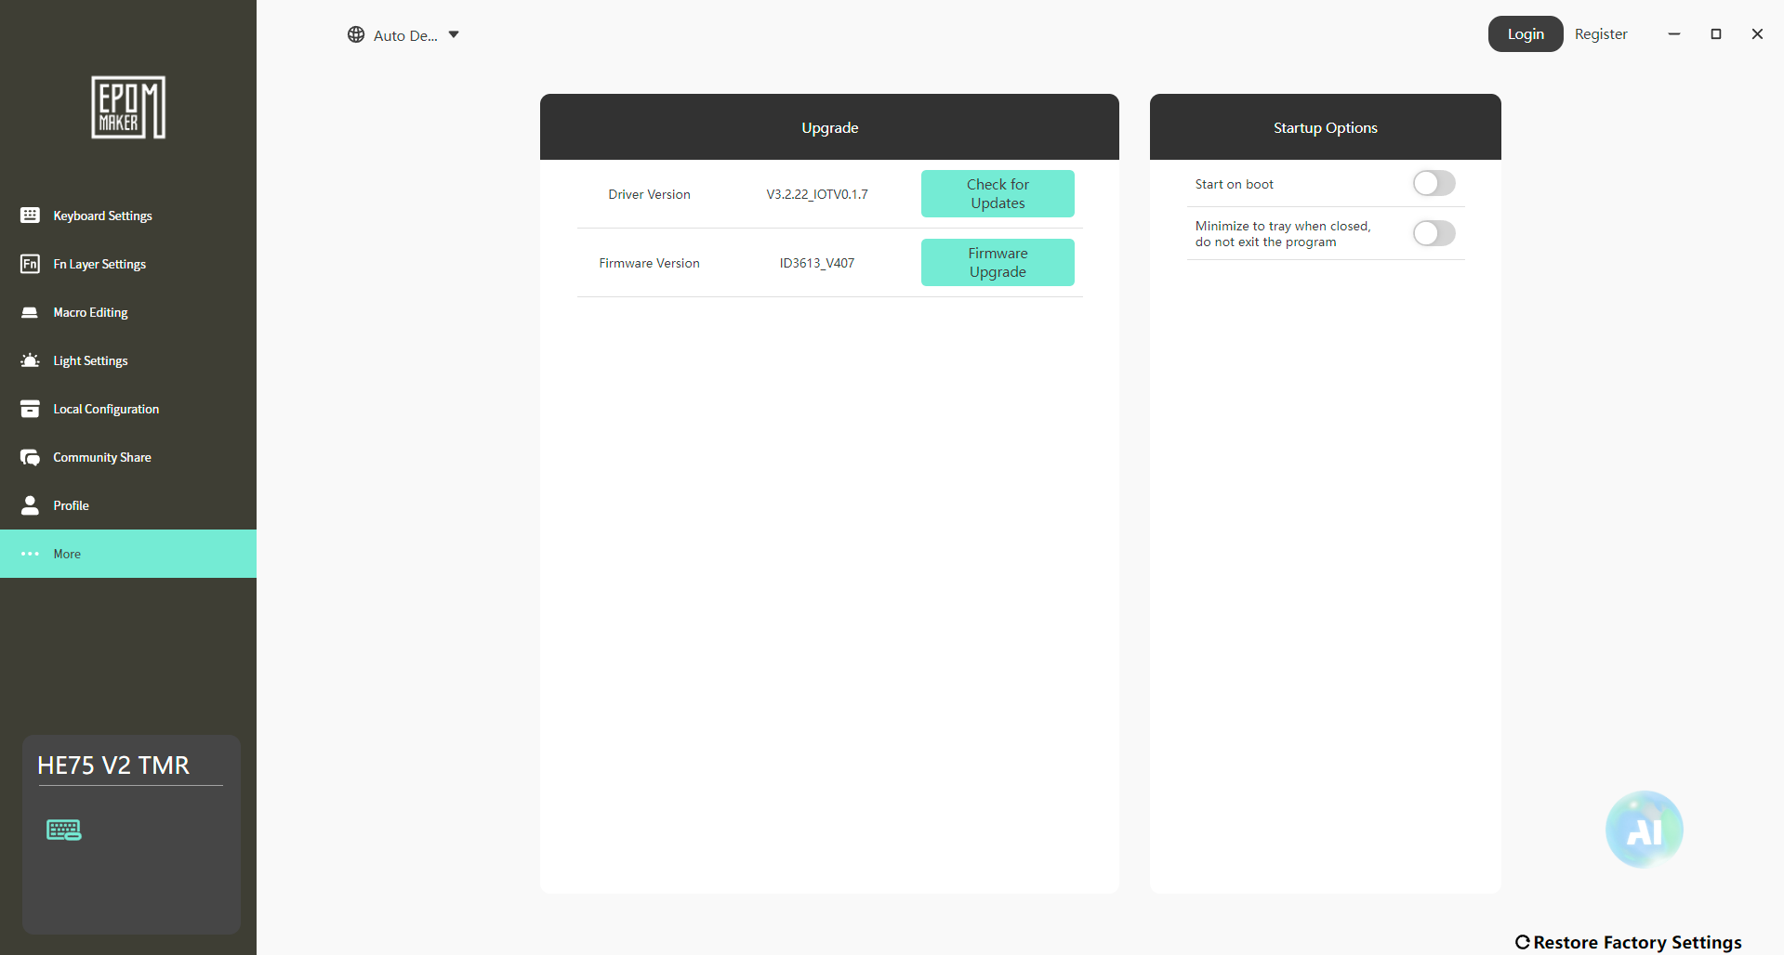Select the HE75 V2 TMR keyboard device icon
The image size is (1784, 955).
tap(64, 830)
